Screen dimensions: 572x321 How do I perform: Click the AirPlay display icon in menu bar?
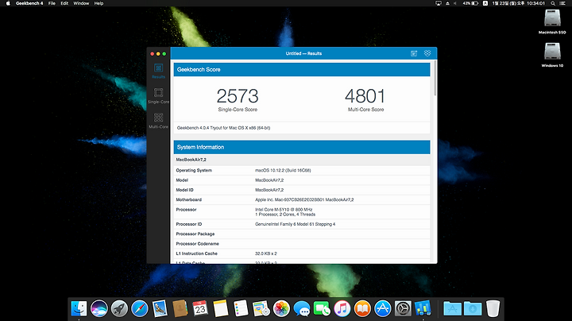439,3
